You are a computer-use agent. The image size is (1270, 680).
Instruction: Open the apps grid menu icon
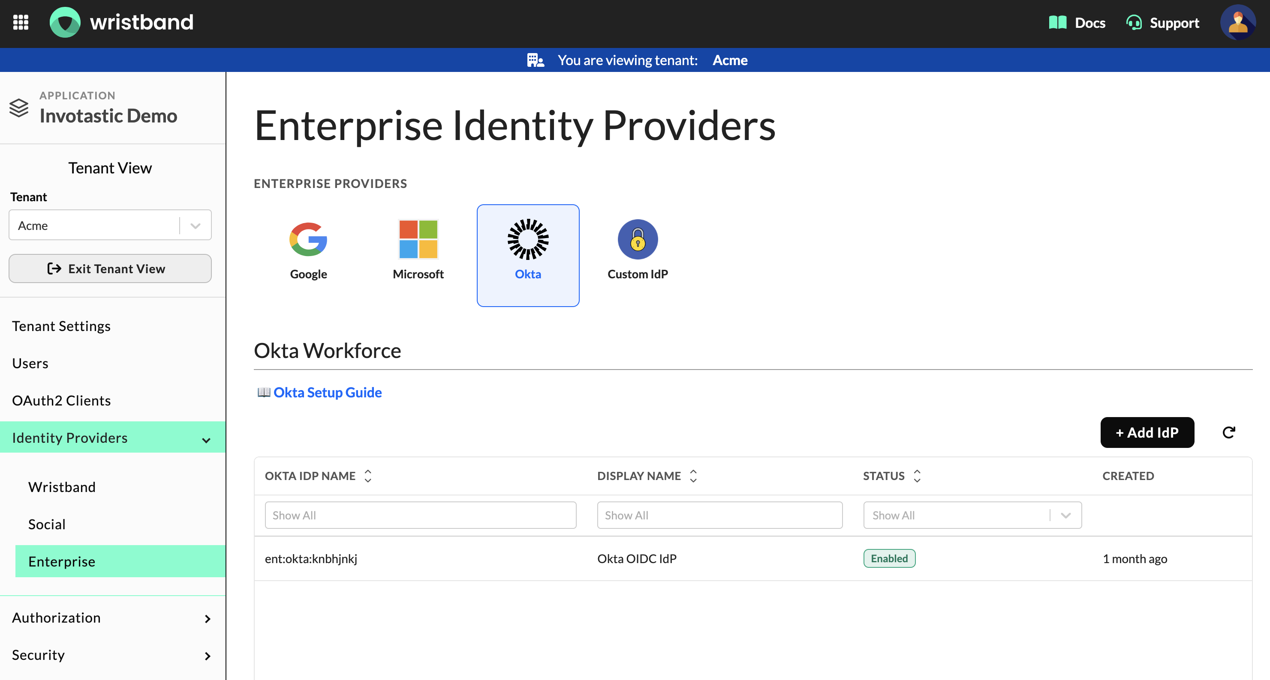21,23
